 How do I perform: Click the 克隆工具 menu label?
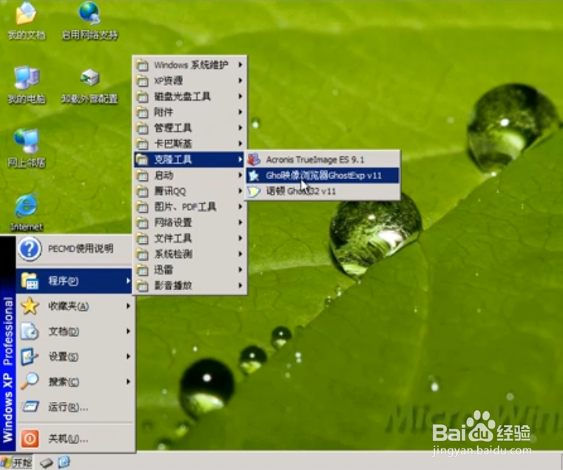[173, 160]
